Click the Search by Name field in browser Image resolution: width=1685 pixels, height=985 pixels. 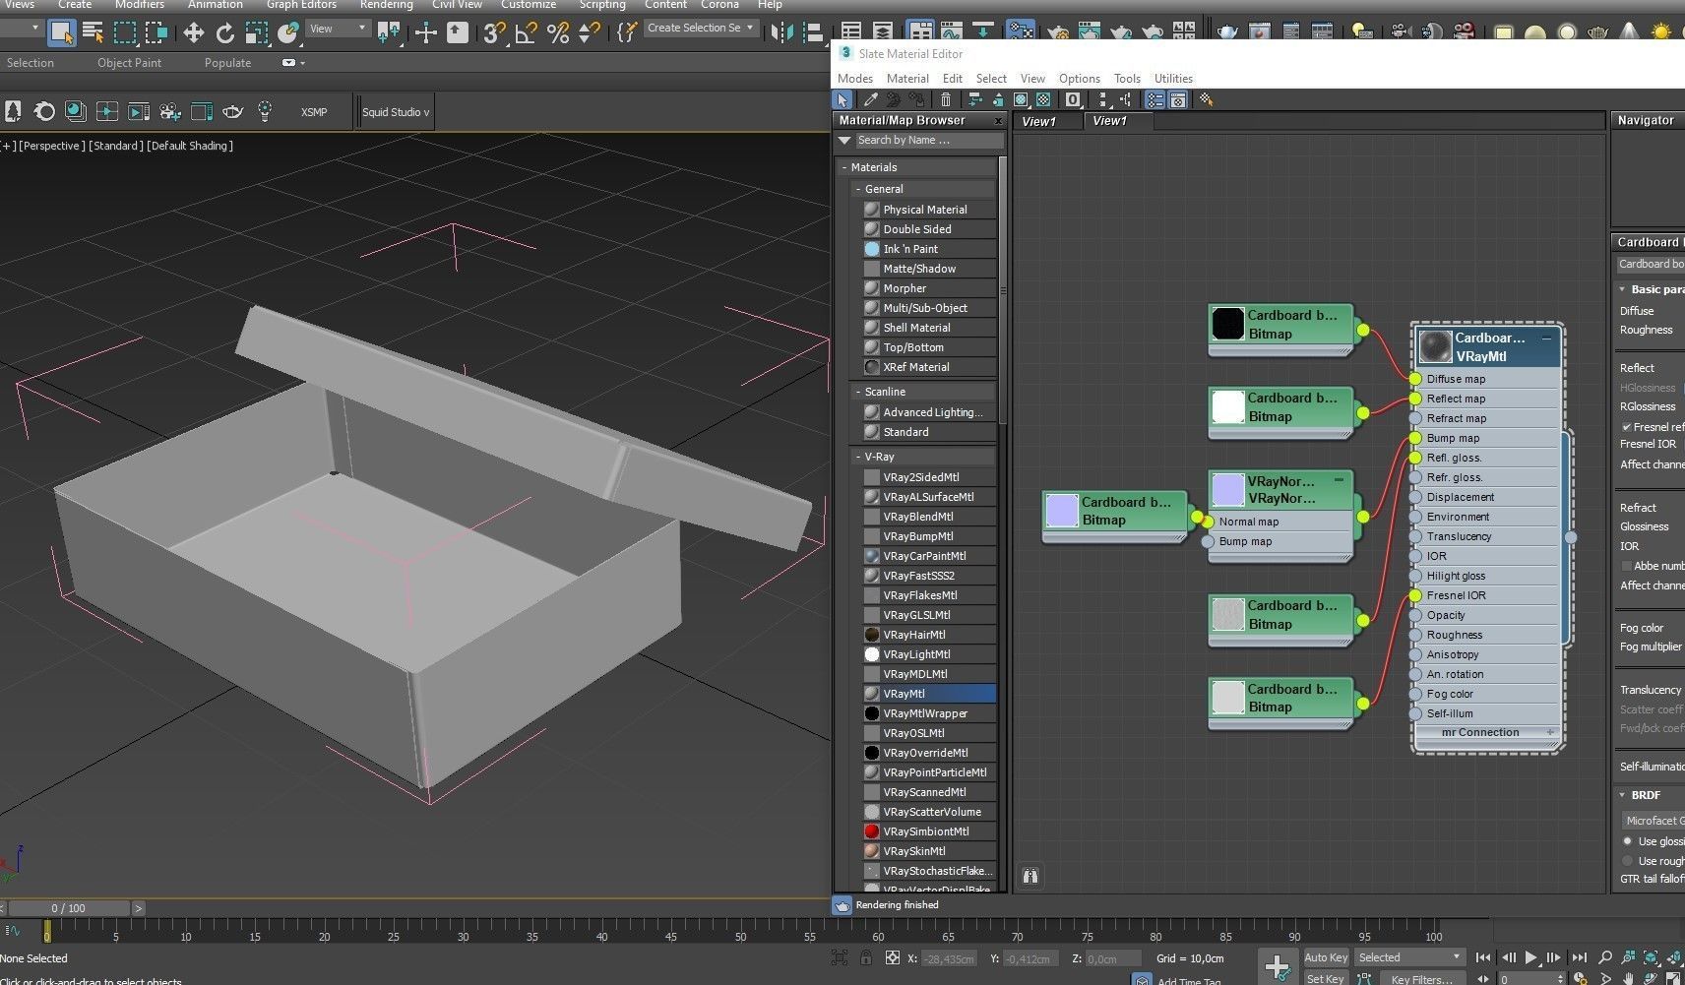click(929, 141)
